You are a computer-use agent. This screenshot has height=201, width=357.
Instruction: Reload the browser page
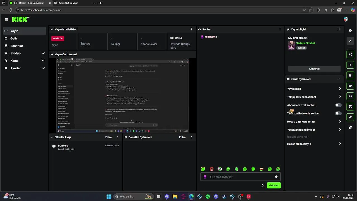[x=10, y=10]
